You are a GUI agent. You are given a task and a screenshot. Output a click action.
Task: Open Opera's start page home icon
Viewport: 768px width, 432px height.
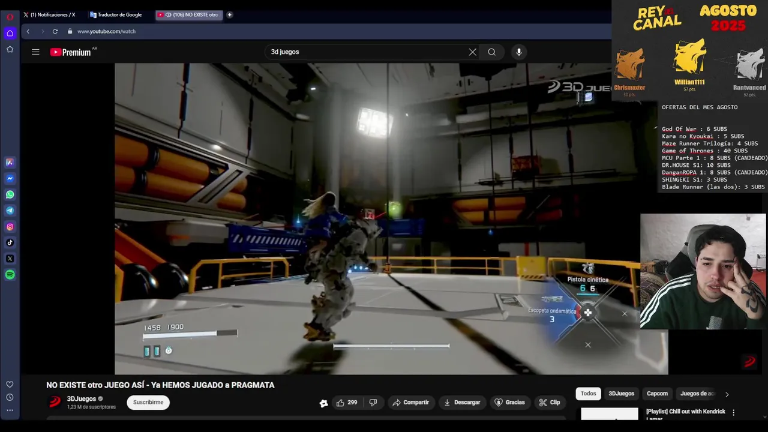[10, 33]
